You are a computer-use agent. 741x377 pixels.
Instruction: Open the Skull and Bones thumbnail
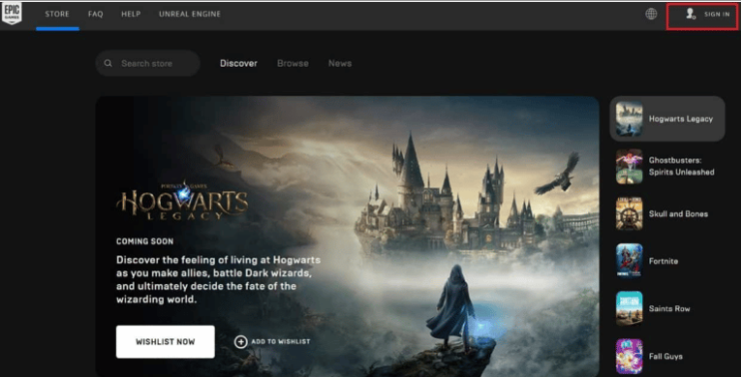click(629, 213)
